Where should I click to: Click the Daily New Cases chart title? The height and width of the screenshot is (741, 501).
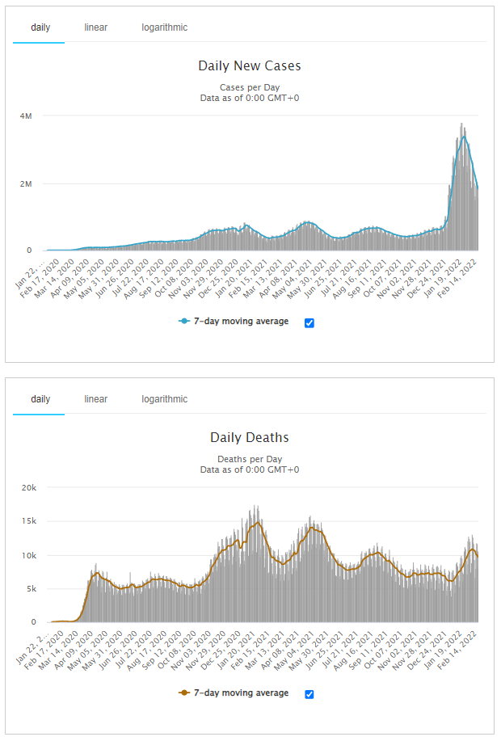click(x=249, y=66)
